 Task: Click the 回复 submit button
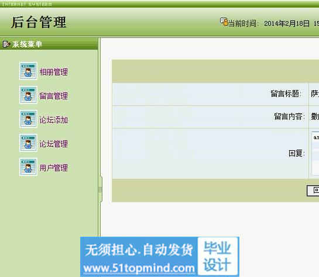coord(313,191)
